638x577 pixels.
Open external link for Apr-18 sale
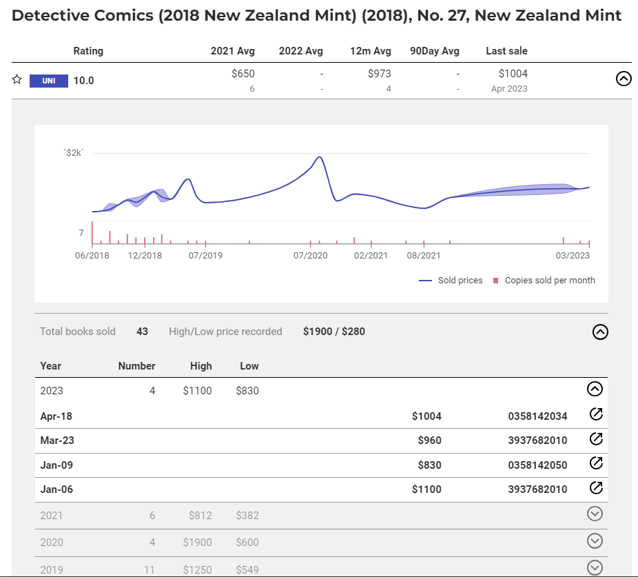coord(596,414)
